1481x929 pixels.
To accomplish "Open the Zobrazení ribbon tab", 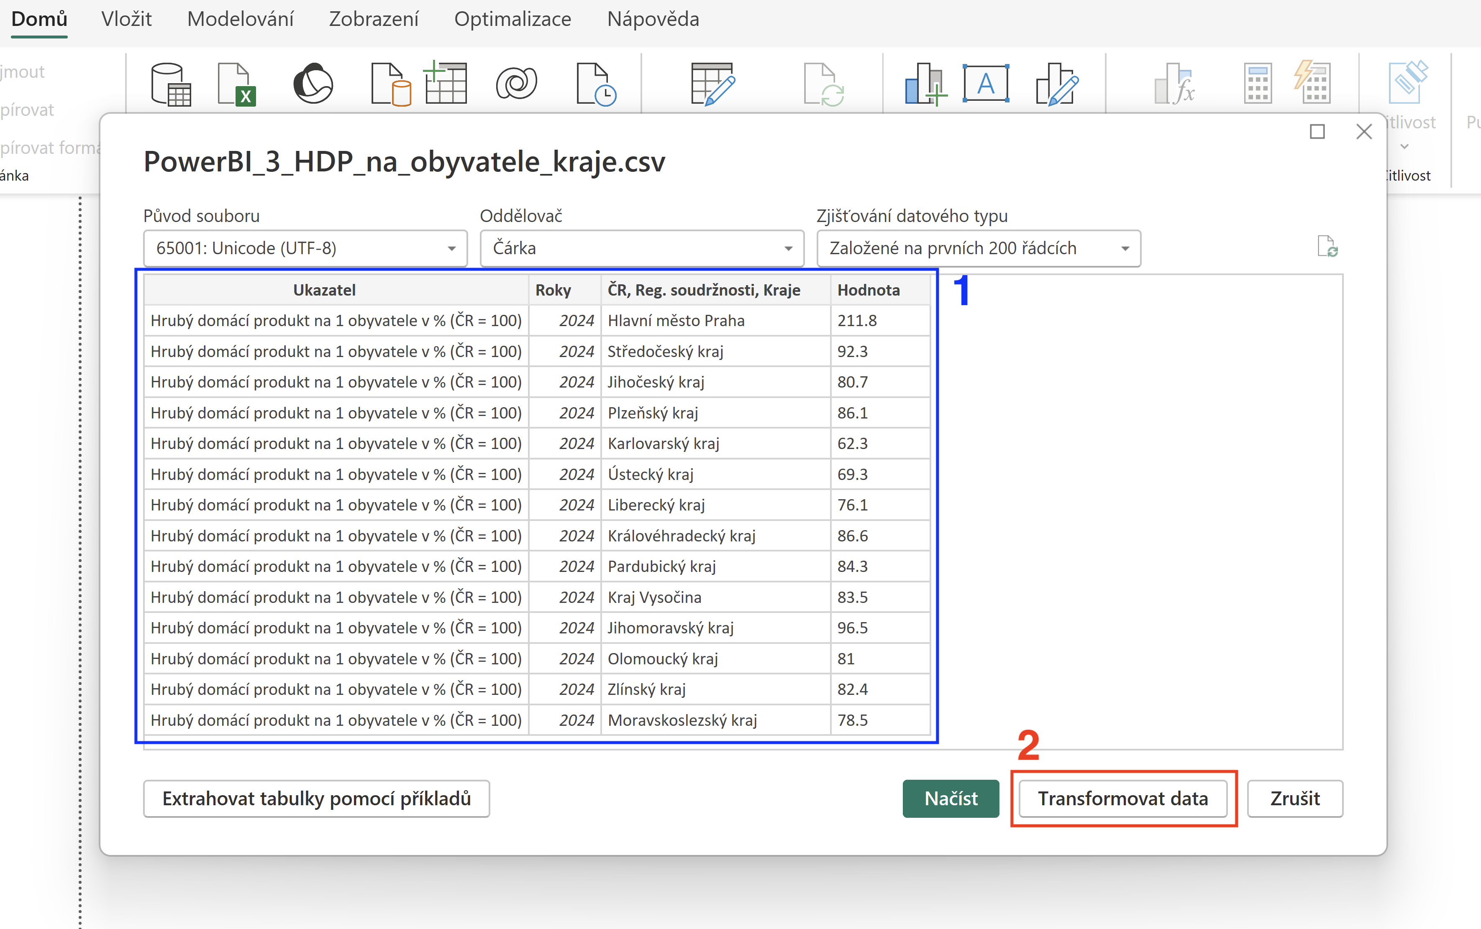I will (x=374, y=19).
